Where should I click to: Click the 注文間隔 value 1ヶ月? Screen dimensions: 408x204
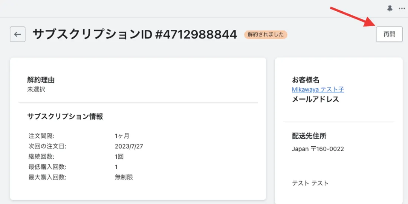click(122, 136)
